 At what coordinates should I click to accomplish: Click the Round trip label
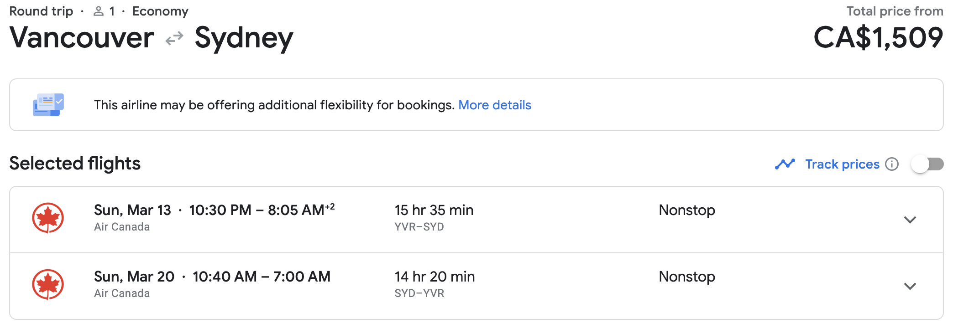click(x=41, y=11)
